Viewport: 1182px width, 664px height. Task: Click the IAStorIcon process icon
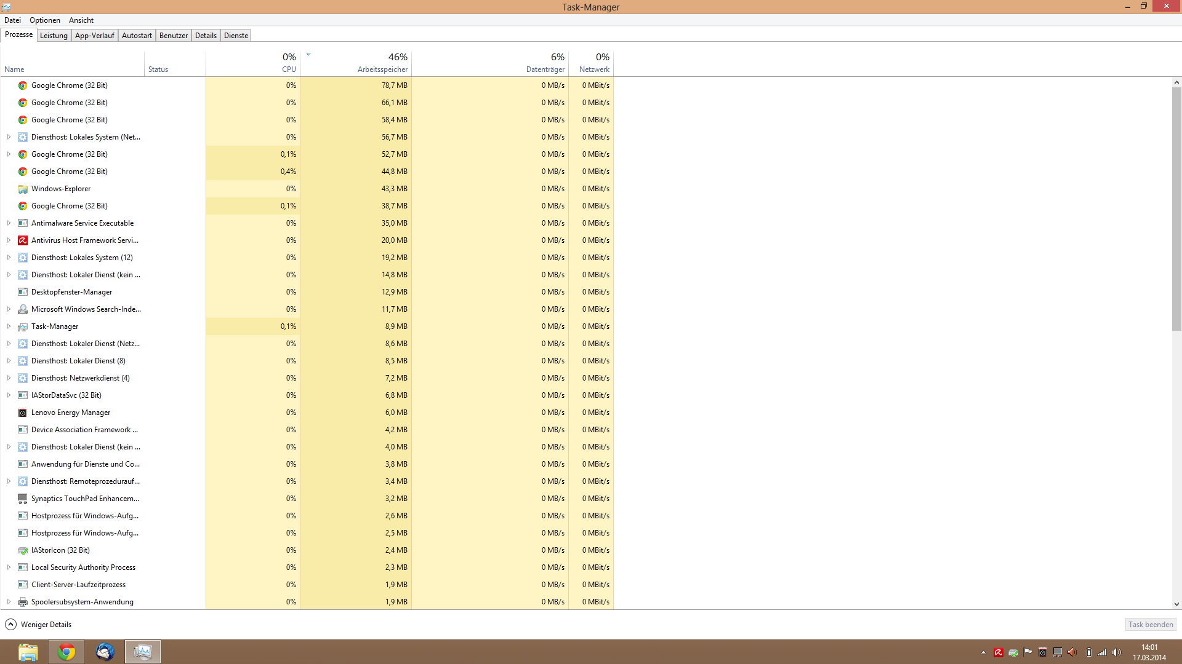23,550
